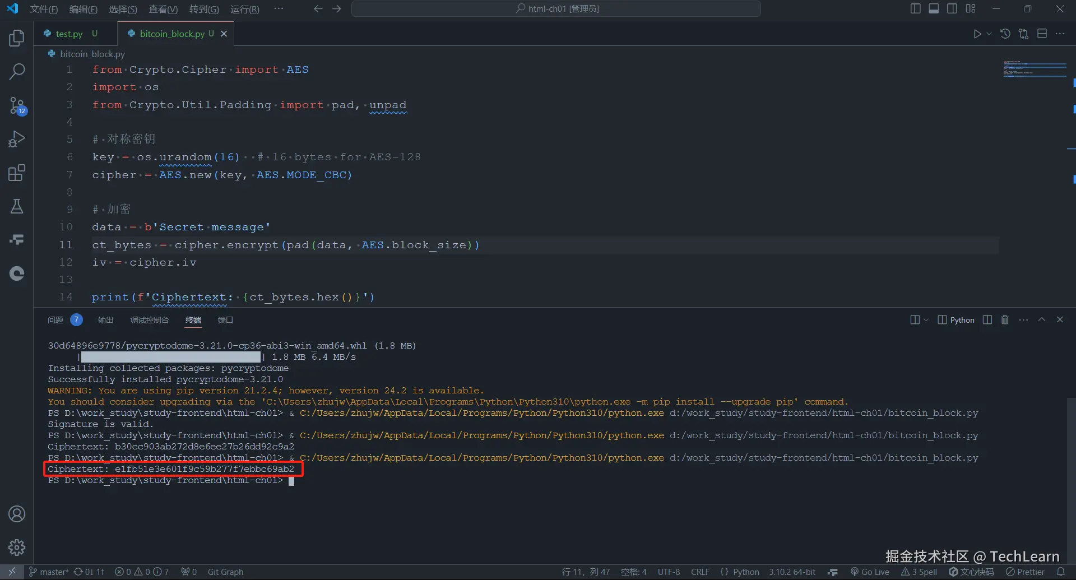Image resolution: width=1076 pixels, height=580 pixels.
Task: Open the 运行(R) menu
Action: pos(245,9)
